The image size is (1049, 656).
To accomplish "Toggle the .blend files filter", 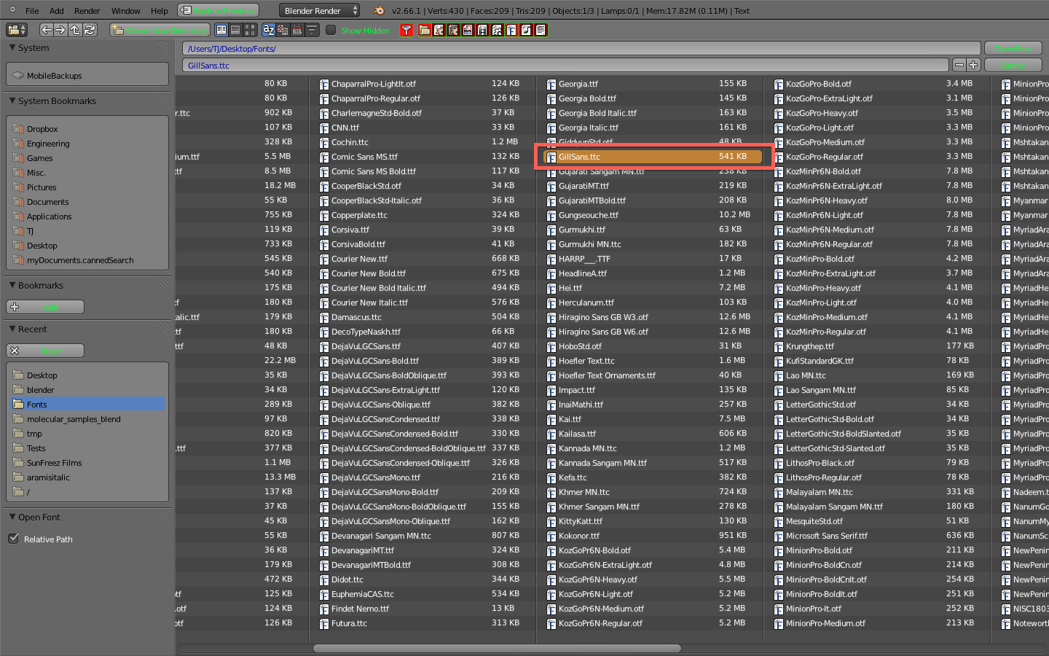I will 439,30.
